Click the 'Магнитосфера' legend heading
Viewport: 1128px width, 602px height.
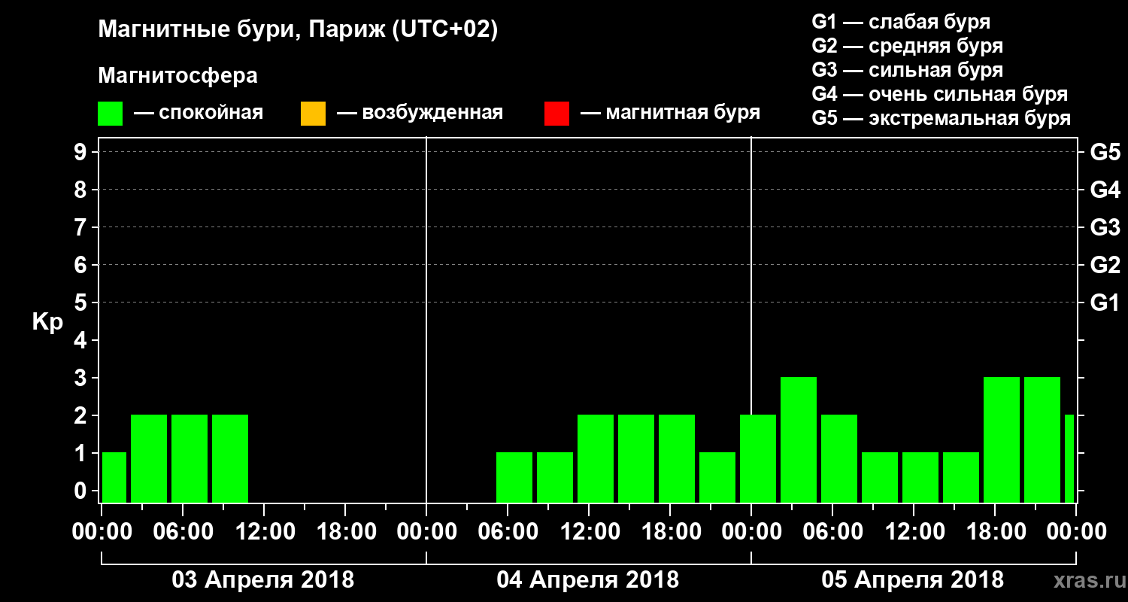tap(177, 76)
